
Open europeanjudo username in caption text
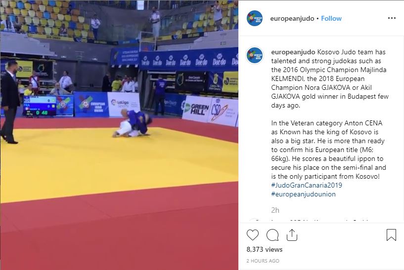[x=293, y=52]
